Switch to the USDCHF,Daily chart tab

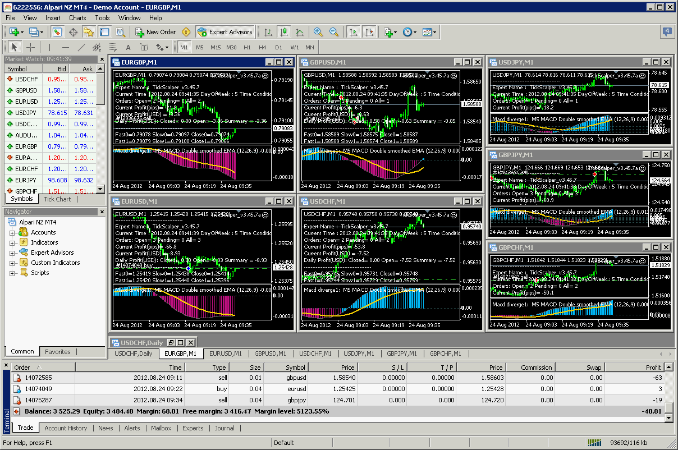coord(133,353)
